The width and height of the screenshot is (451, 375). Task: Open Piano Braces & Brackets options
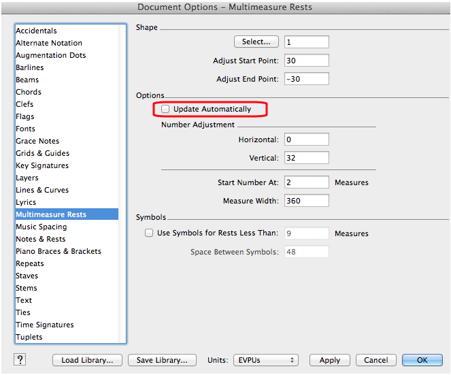tap(59, 251)
